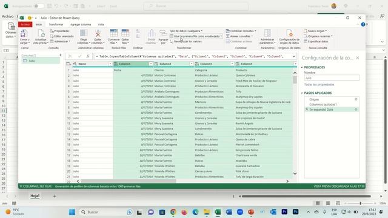Toggle Autoguardado switch in Excel window
Screen dimensions: 388x218
click(x=39, y=6)
